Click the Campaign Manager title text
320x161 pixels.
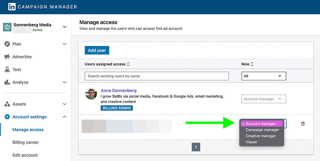(47, 7)
